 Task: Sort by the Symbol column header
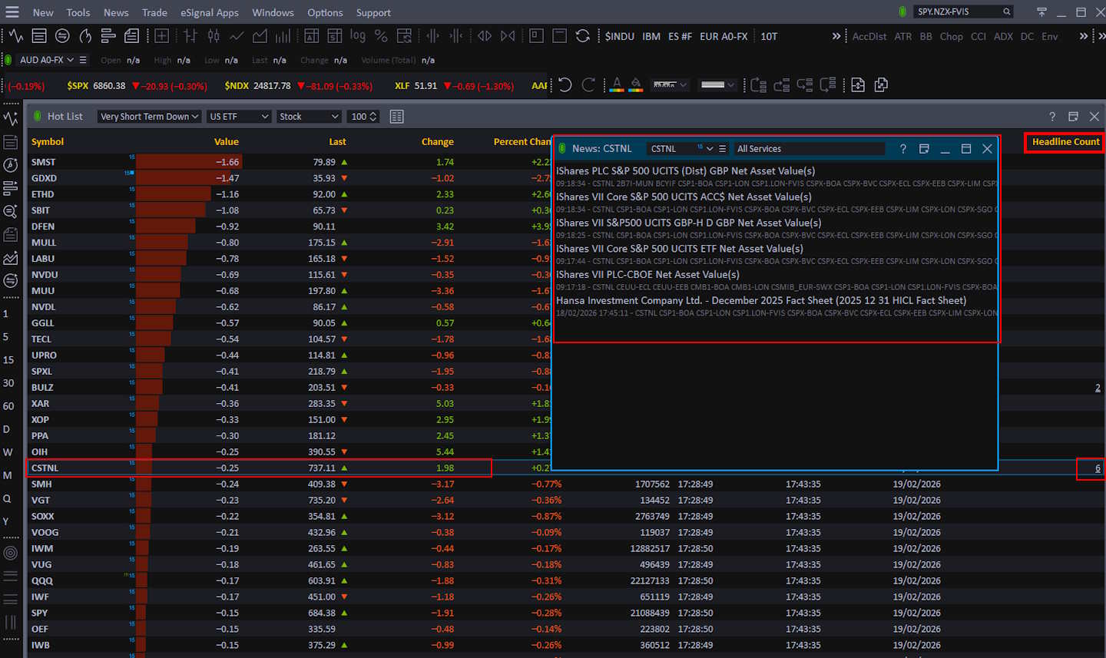[x=48, y=142]
